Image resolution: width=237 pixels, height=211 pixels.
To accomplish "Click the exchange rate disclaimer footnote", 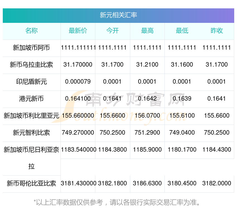I will (x=117, y=203).
